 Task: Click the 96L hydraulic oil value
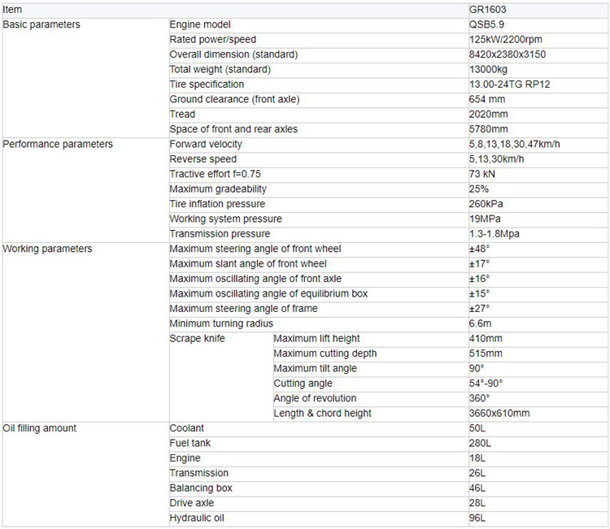[477, 518]
